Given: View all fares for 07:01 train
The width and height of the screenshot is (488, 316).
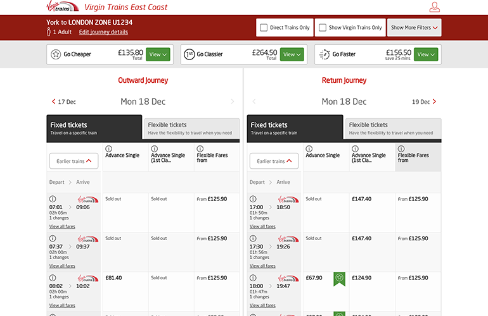Looking at the screenshot, I should [x=62, y=227].
